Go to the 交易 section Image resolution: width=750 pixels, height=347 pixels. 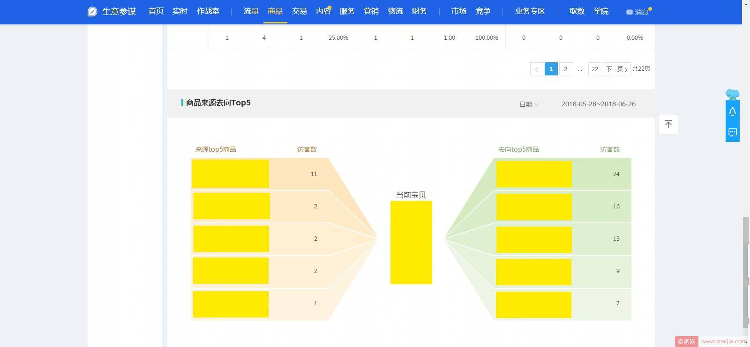(x=299, y=11)
